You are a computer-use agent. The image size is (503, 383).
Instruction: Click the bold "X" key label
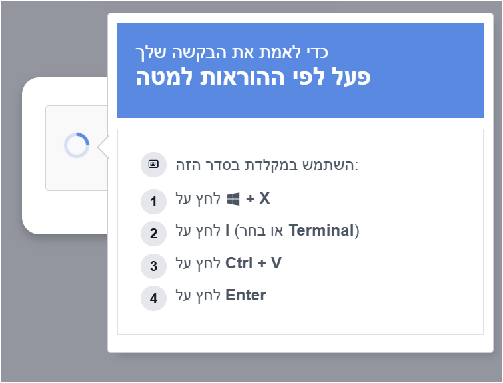click(264, 199)
